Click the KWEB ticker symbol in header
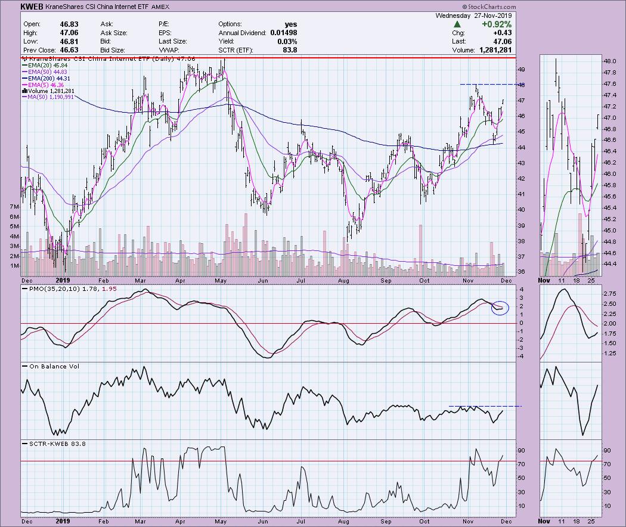The width and height of the screenshot is (626, 527). coord(31,7)
